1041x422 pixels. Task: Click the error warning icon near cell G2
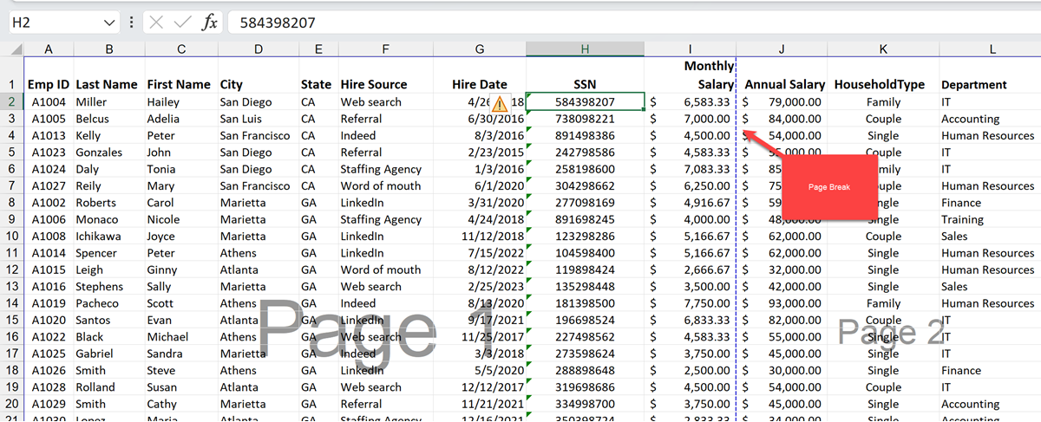point(501,103)
